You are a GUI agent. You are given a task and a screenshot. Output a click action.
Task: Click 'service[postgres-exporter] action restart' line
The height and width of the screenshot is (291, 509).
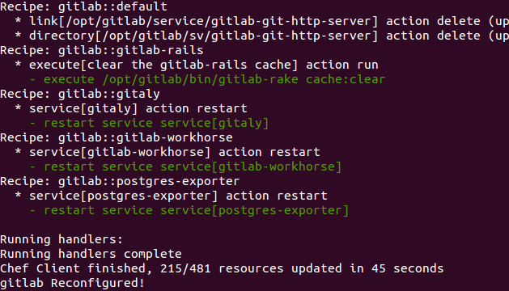coord(171,196)
